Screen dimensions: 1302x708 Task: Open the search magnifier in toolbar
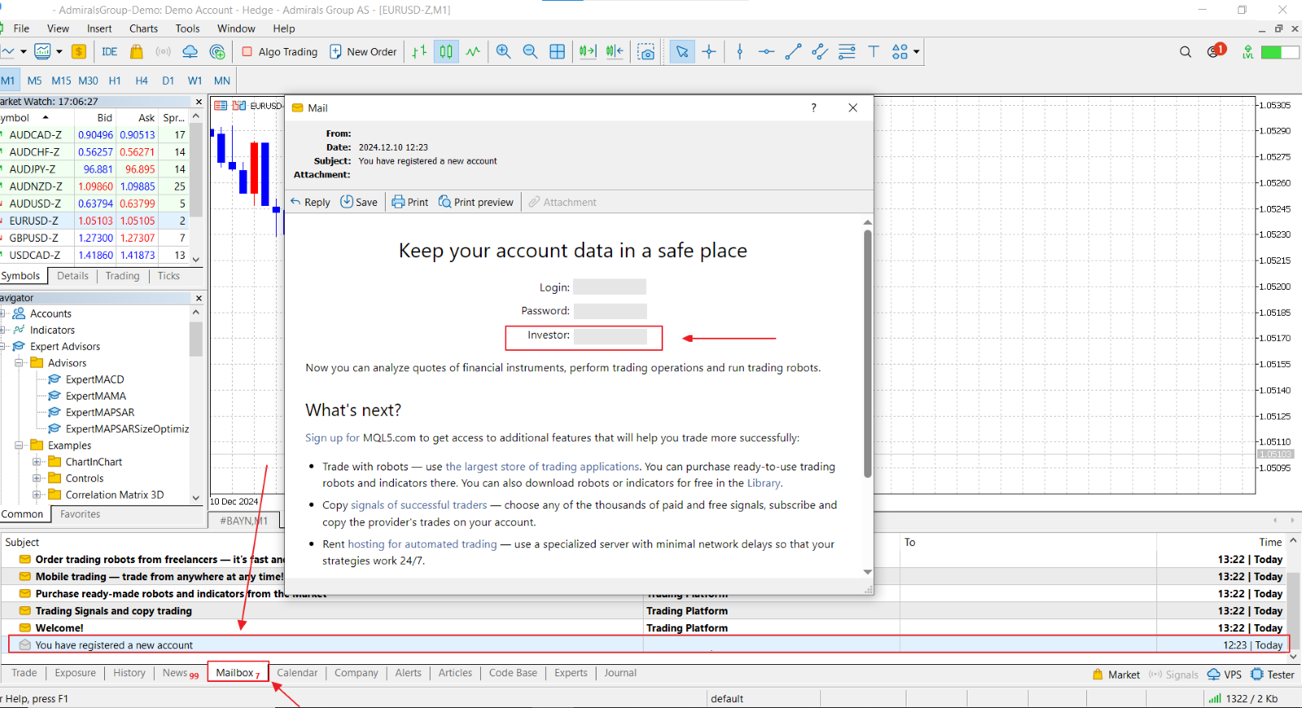tap(1186, 52)
